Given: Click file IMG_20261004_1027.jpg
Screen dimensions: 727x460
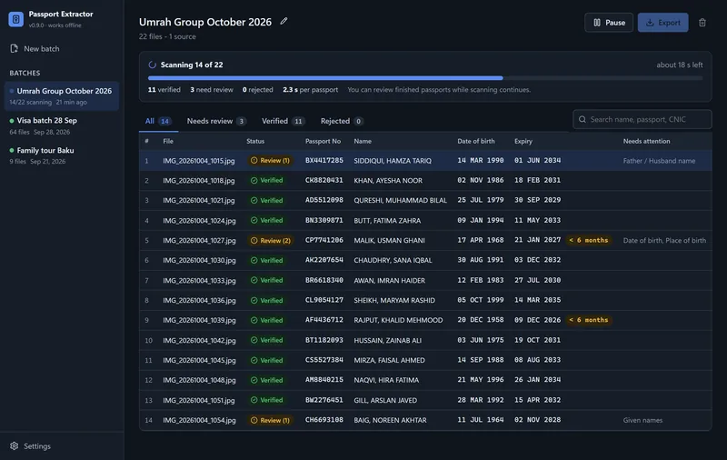Looking at the screenshot, I should point(199,241).
